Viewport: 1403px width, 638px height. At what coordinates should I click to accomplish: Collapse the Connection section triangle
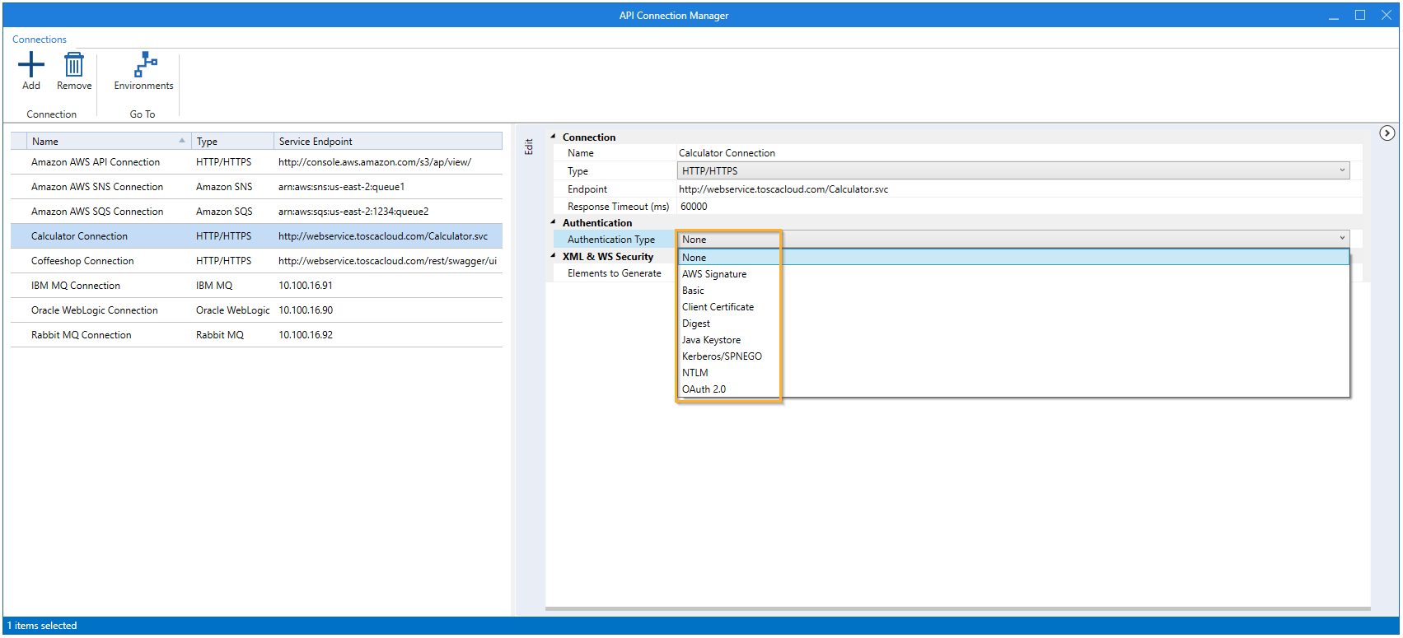tap(553, 137)
